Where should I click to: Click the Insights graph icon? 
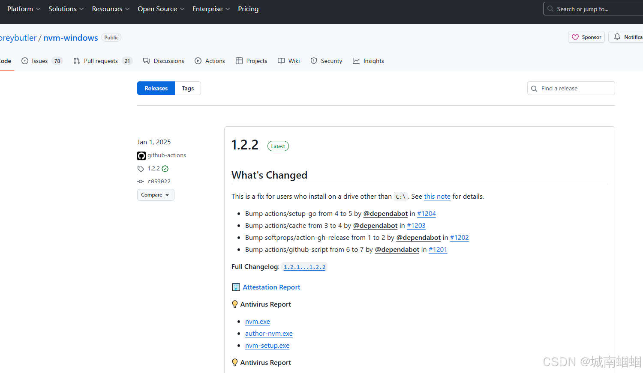(x=356, y=61)
